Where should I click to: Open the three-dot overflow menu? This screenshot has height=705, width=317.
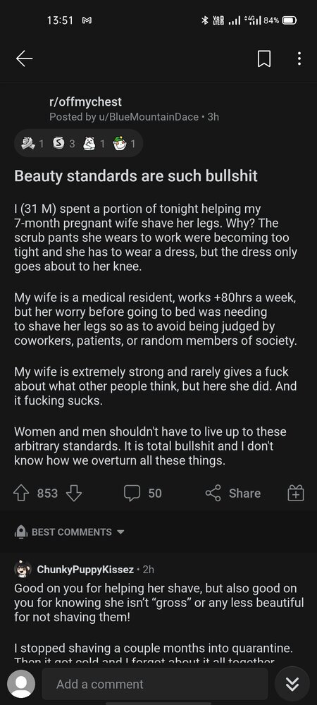[299, 59]
